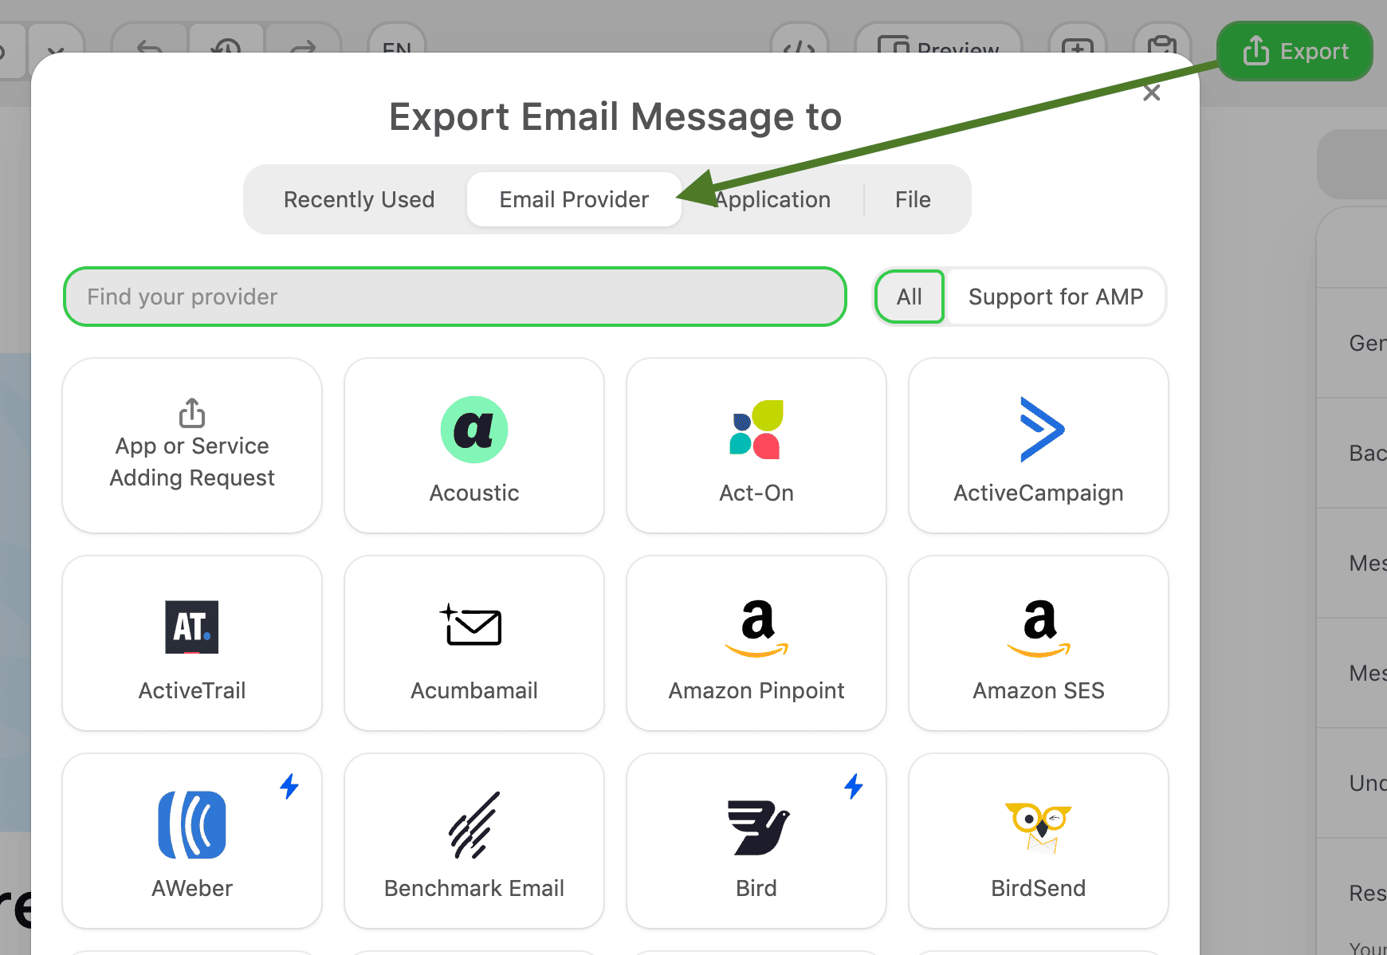This screenshot has height=955, width=1387.
Task: Click the AMP lightning icon on Bird card
Action: tap(854, 786)
